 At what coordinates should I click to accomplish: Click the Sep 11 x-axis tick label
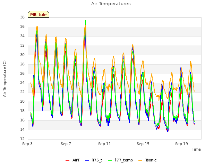pos(104,144)
